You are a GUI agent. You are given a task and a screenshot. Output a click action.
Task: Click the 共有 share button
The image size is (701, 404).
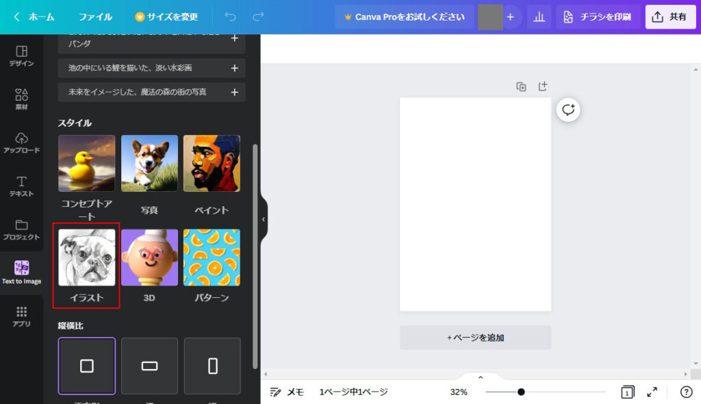click(x=670, y=17)
